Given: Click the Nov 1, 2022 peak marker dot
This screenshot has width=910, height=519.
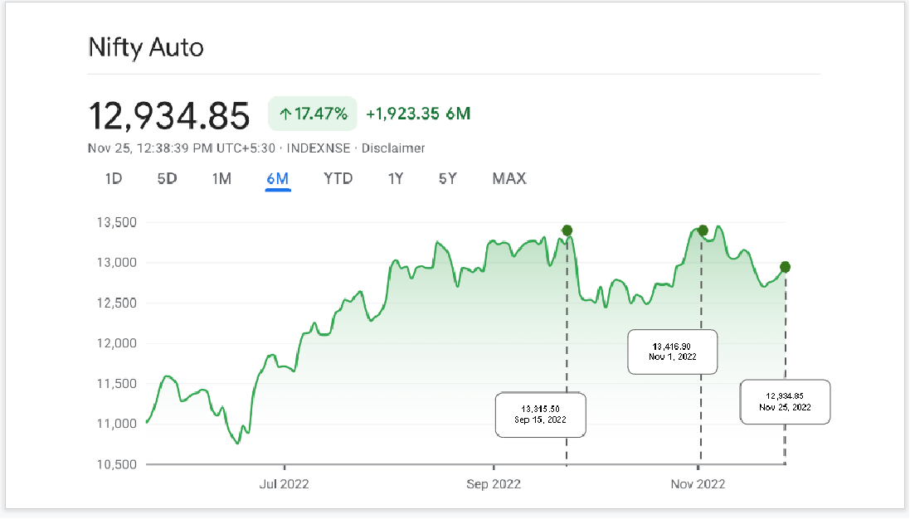Looking at the screenshot, I should pyautogui.click(x=703, y=230).
